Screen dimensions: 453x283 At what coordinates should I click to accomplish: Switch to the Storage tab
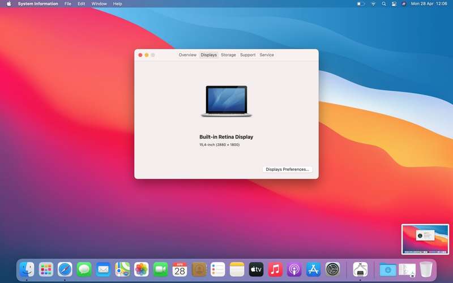pyautogui.click(x=228, y=55)
